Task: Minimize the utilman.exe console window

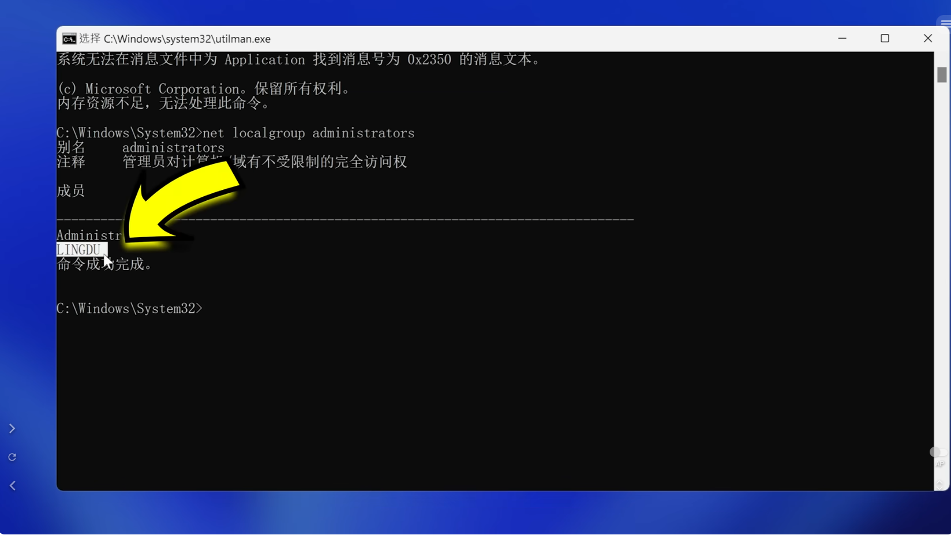Action: [x=842, y=39]
